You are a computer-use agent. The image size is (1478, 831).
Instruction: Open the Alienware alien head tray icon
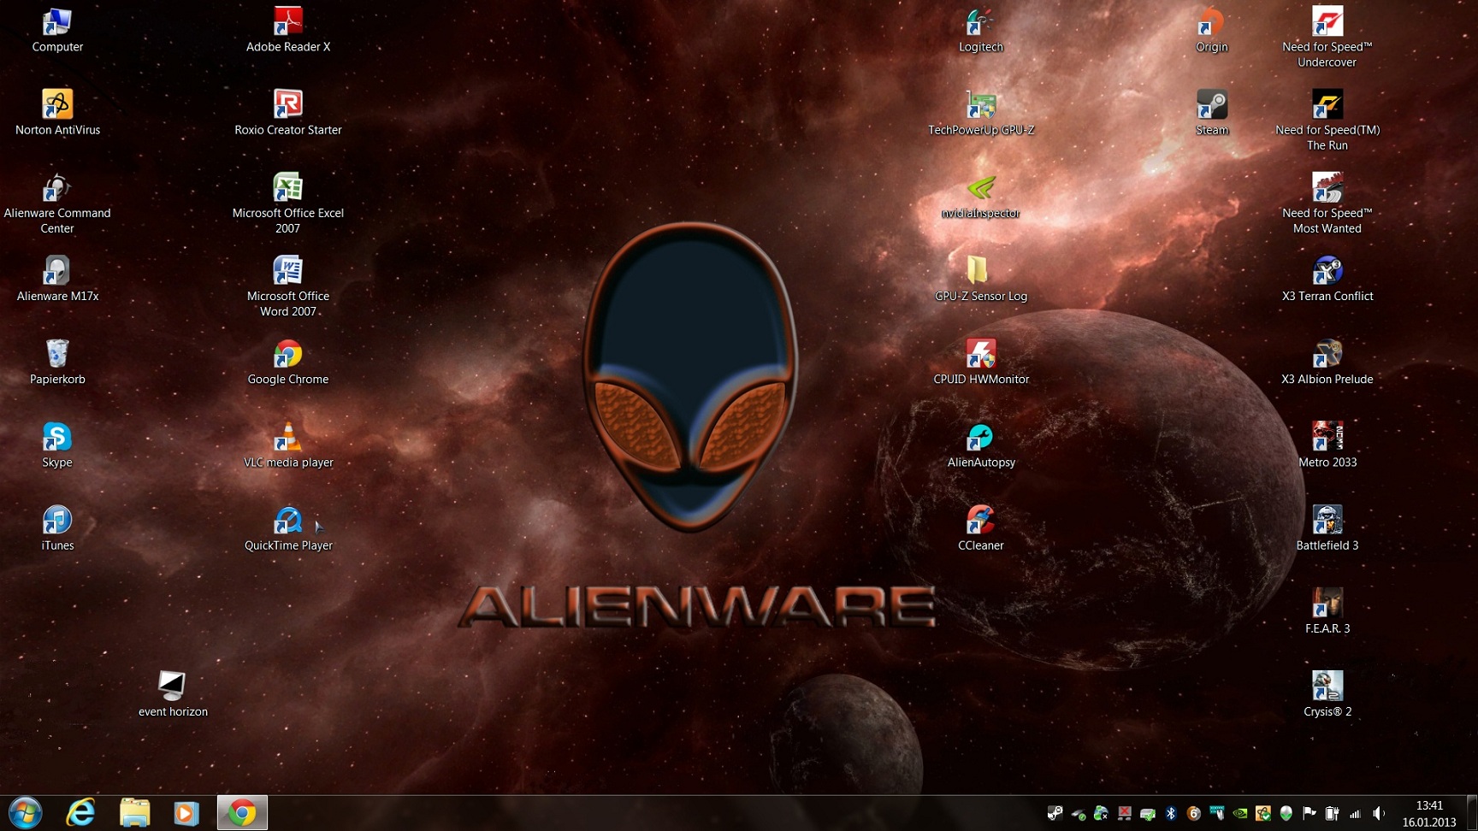click(x=1286, y=814)
